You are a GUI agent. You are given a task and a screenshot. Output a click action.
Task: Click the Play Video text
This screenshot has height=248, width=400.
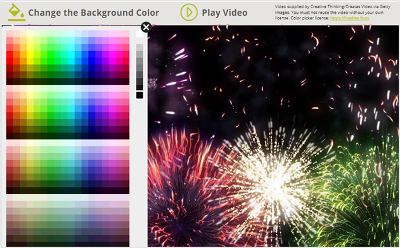pos(225,13)
